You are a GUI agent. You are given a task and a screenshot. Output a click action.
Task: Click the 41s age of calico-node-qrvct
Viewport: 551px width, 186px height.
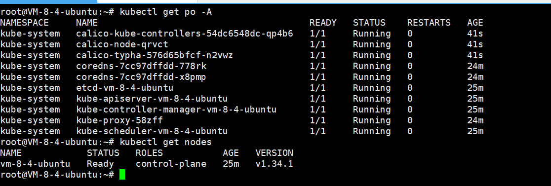475,44
